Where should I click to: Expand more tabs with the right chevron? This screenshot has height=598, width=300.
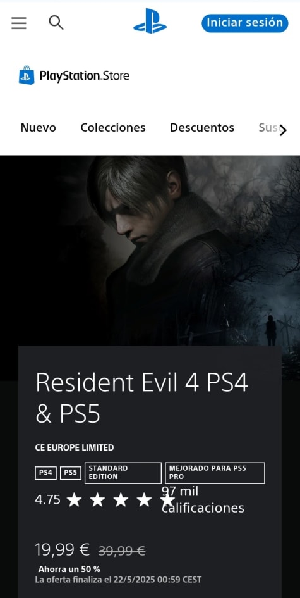pos(283,130)
